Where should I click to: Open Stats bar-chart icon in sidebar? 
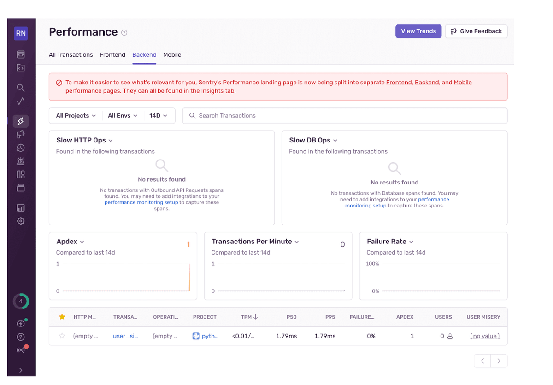coord(21,208)
